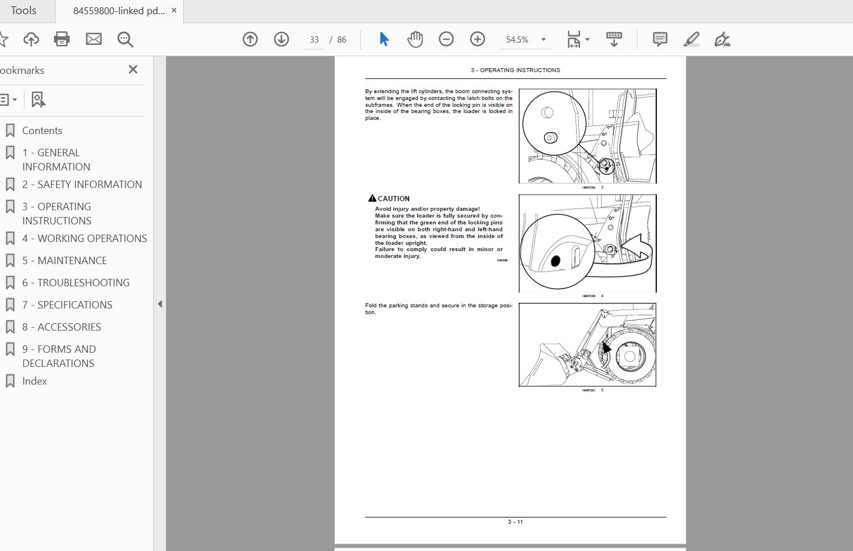Go to next page with down arrow
The image size is (853, 551).
pyautogui.click(x=281, y=39)
